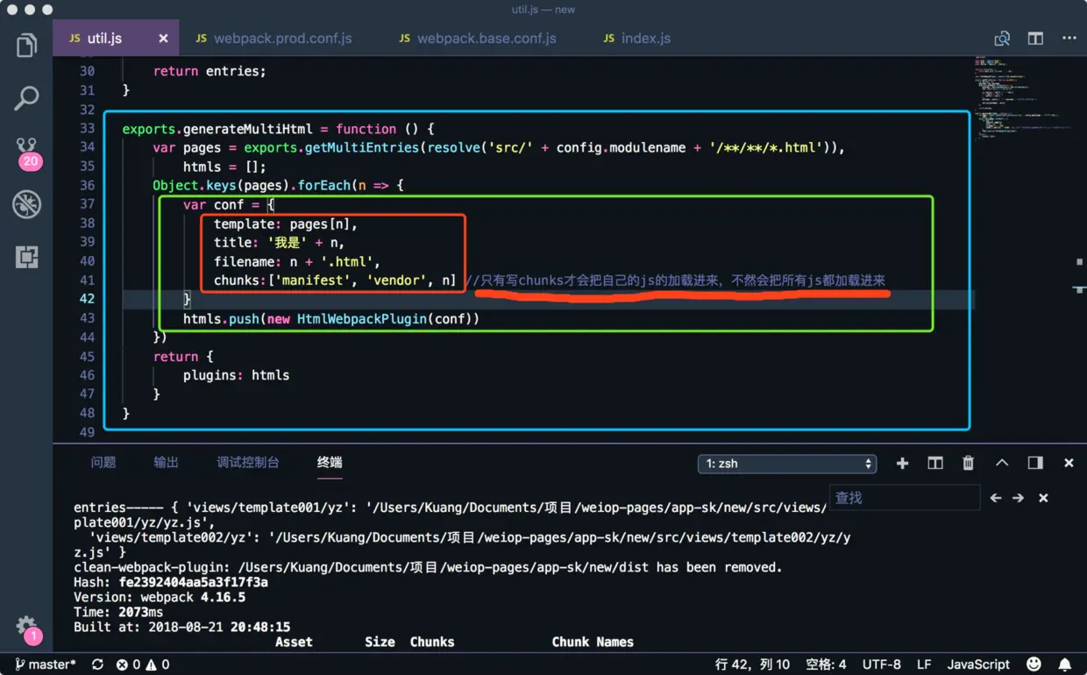This screenshot has width=1087, height=675.
Task: Open the terminal selector 1: zsh dropdown
Action: point(787,464)
